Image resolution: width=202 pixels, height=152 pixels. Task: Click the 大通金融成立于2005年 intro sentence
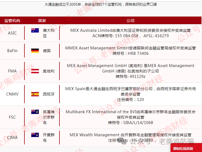tap(101, 5)
